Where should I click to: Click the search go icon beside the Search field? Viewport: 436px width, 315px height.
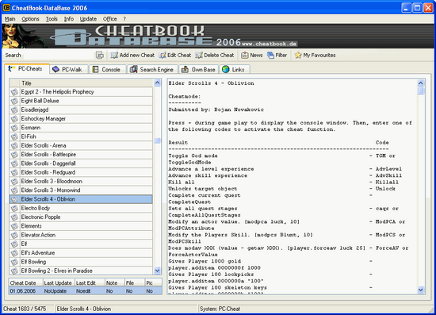click(x=100, y=55)
